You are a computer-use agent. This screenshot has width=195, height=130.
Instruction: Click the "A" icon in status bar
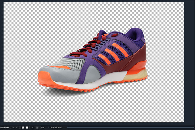pos(32,127)
